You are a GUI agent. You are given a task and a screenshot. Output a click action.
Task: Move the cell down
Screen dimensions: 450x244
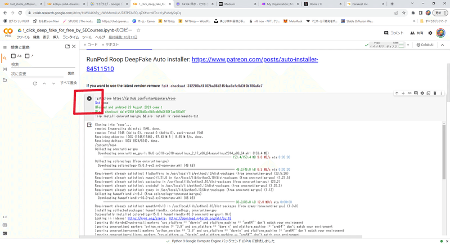403,93
